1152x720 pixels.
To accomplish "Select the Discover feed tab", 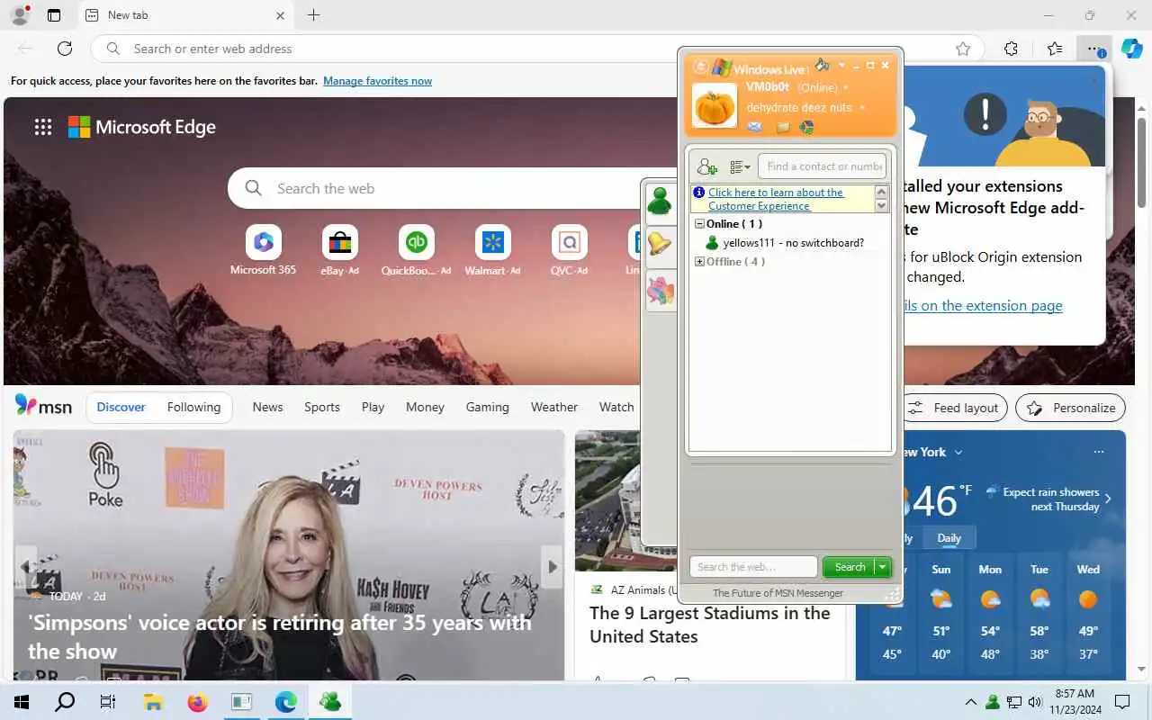I will [x=121, y=407].
